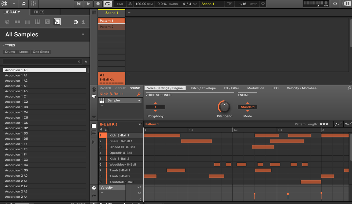Click the CPU meter display

(x=316, y=4)
